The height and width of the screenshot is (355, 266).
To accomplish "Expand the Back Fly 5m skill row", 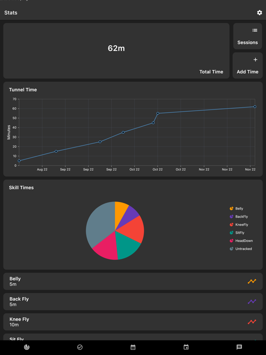I will pos(133,301).
